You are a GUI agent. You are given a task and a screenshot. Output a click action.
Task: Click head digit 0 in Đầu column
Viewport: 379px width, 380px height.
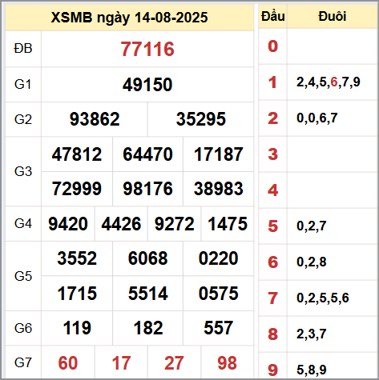(272, 46)
